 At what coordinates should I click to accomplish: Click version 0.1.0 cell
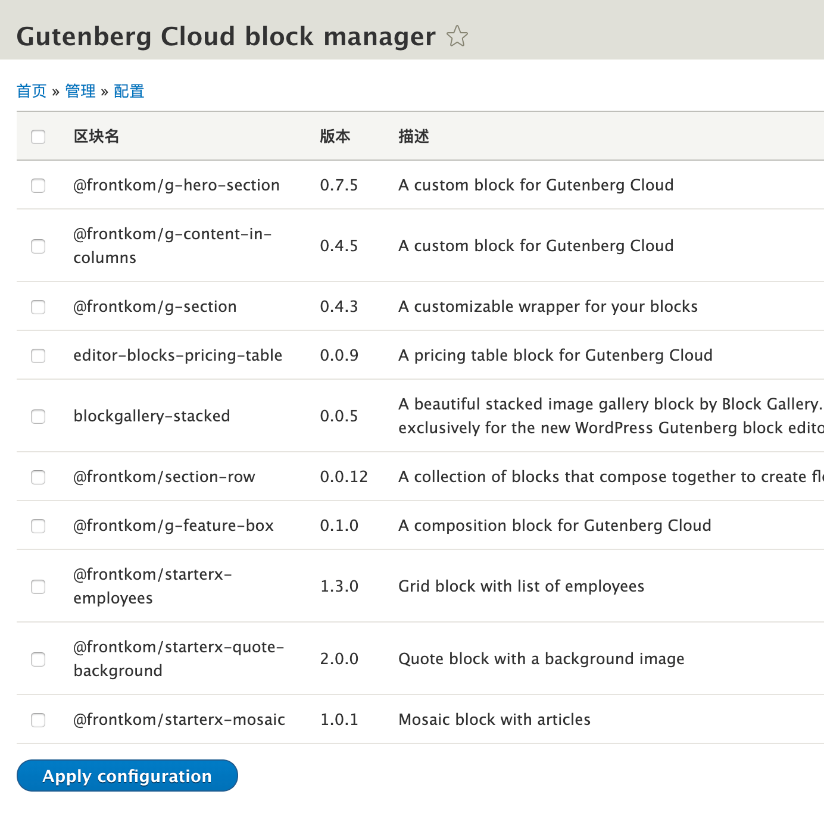(x=339, y=526)
